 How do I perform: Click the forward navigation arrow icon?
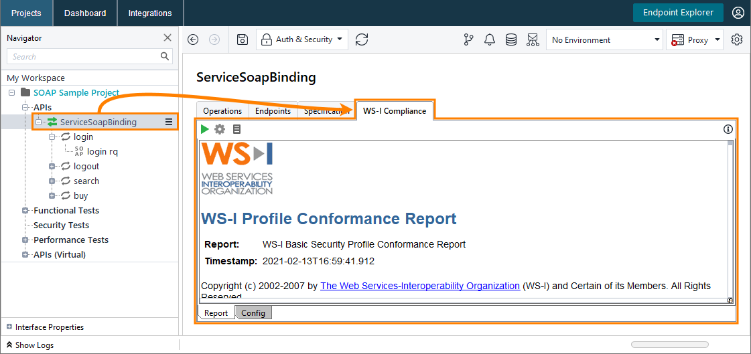[214, 39]
